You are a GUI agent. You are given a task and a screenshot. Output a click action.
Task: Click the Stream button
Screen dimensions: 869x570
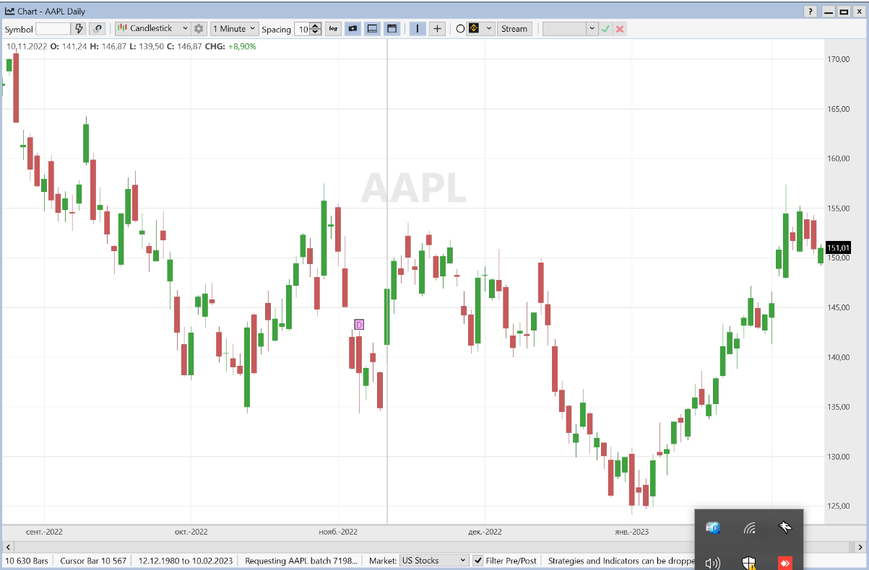coord(514,29)
